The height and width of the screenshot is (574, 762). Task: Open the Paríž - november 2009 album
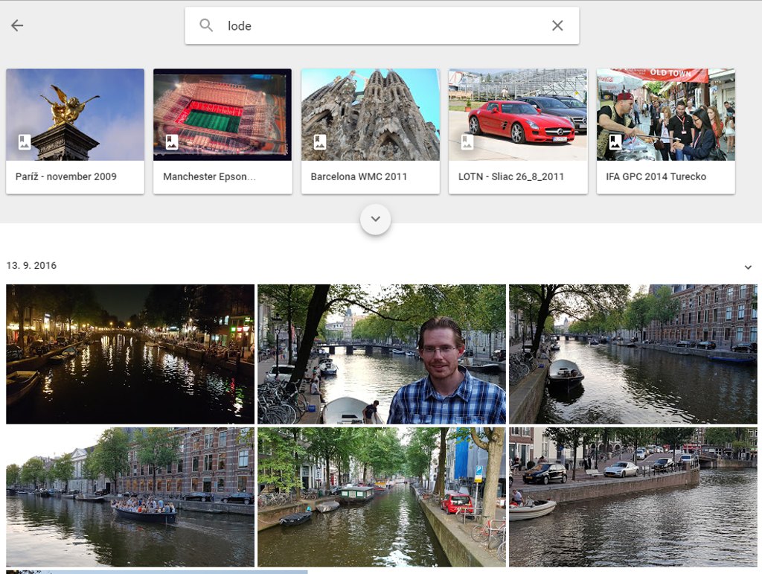75,131
